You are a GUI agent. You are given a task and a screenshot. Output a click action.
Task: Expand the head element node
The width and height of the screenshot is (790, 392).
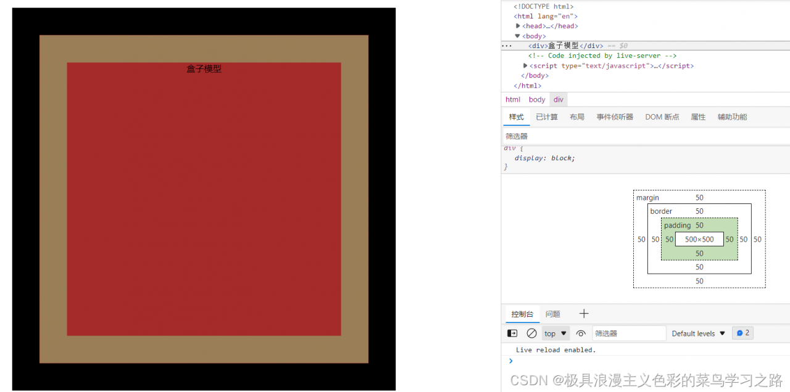coord(518,26)
